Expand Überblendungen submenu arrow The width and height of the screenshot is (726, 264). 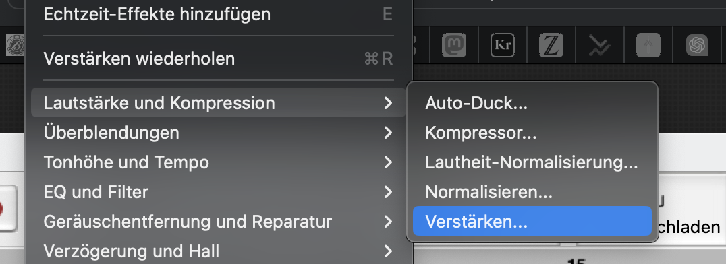coord(388,133)
